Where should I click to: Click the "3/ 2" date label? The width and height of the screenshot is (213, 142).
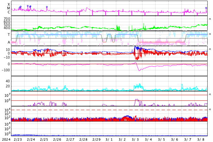122,140
